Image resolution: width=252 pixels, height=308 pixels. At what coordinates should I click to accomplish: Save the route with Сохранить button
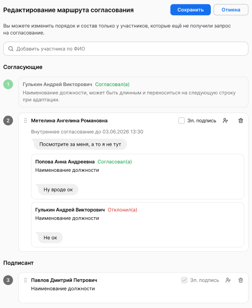point(191,10)
